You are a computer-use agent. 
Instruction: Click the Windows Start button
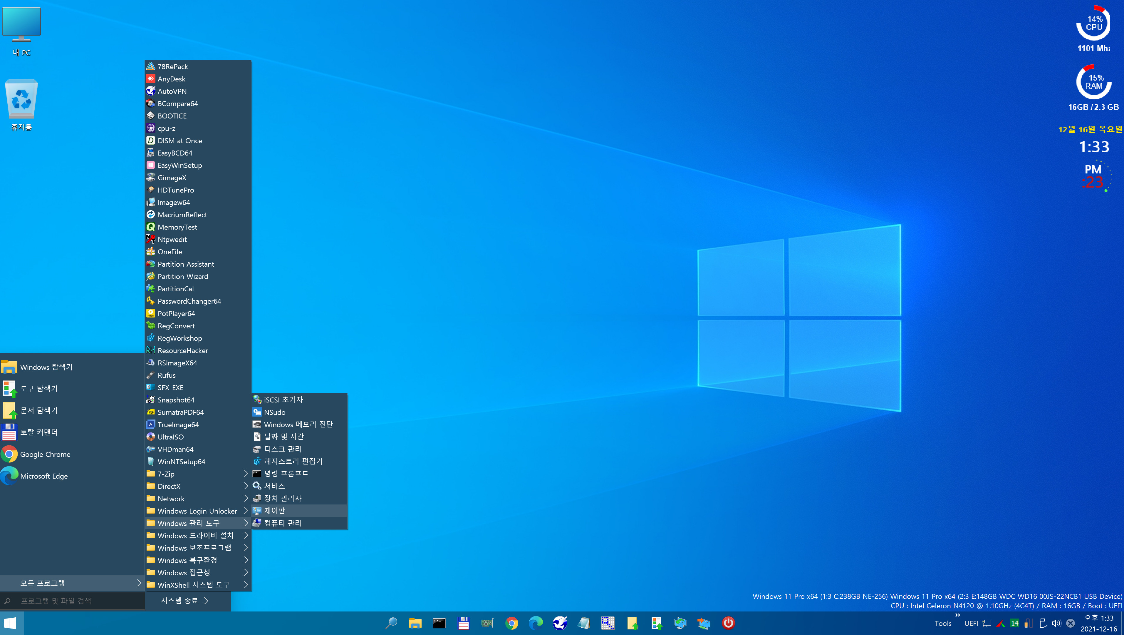pos(12,623)
